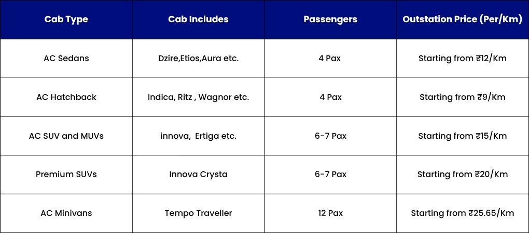Image resolution: width=529 pixels, height=233 pixels.
Task: Click the Premium SUVs cell
Action: click(x=66, y=174)
